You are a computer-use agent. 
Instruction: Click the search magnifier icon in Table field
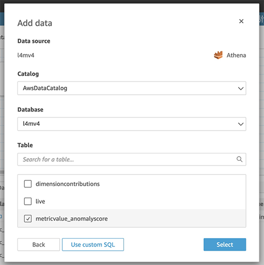[239, 159]
